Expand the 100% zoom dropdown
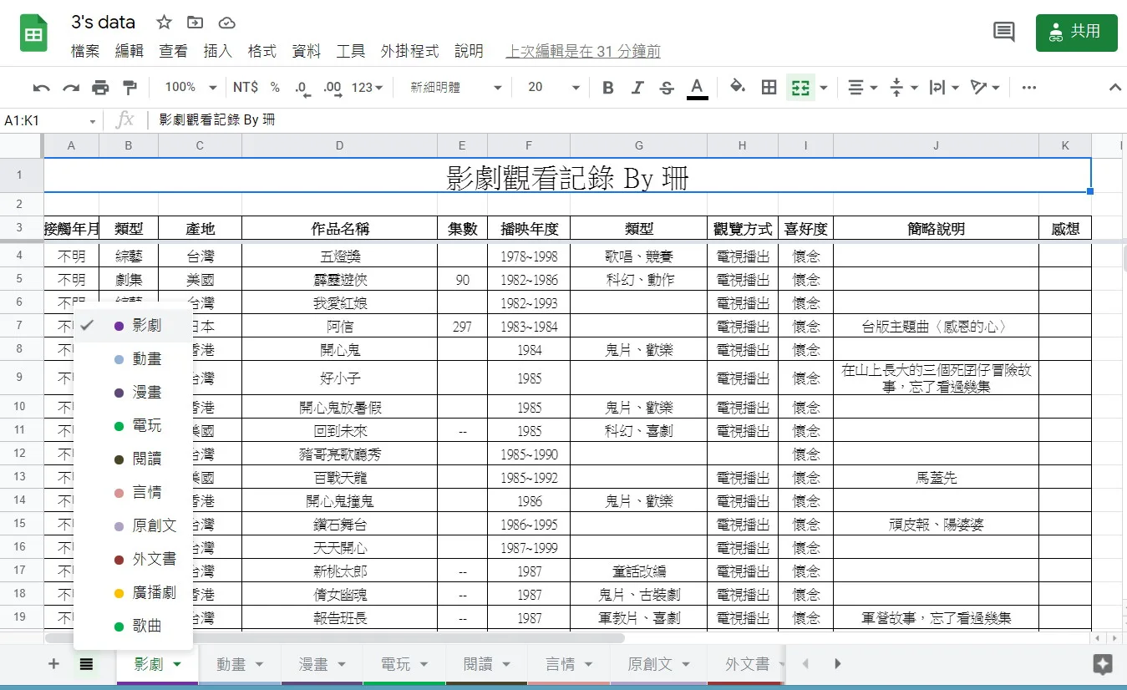1127x690 pixels. point(190,88)
